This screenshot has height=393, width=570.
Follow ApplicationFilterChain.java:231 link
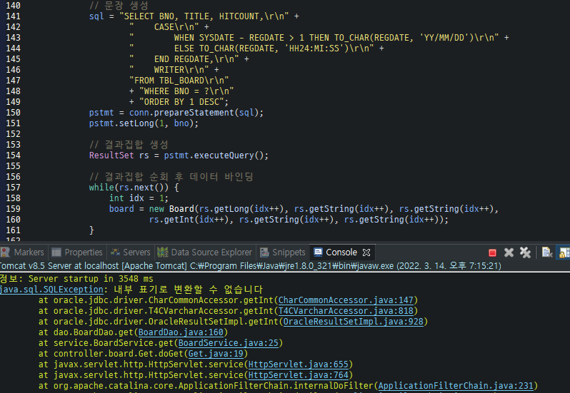coord(456,386)
